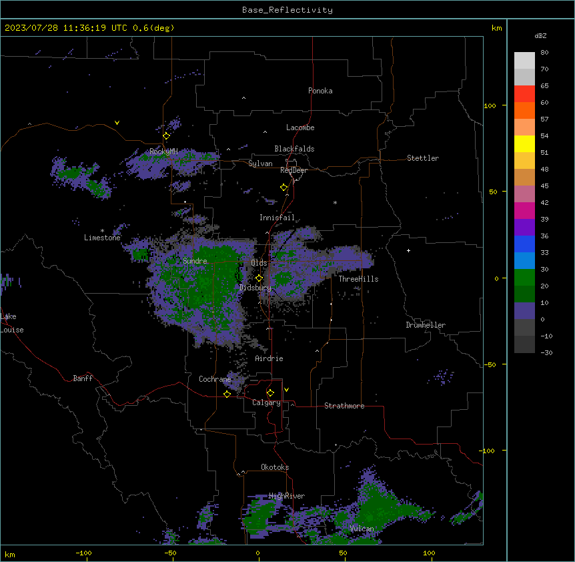Select the orange 60 dBZ legend swatch
This screenshot has width=575, height=562.
click(524, 110)
